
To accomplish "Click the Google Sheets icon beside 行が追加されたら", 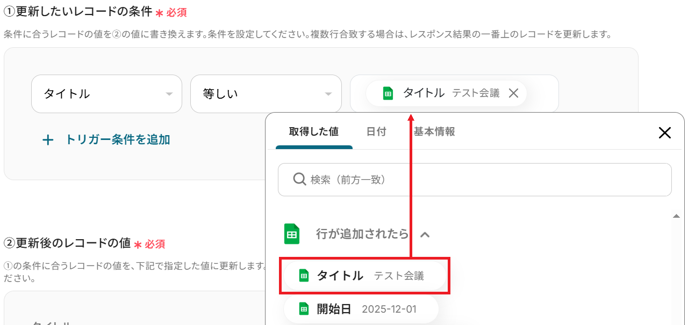I will click(x=291, y=234).
